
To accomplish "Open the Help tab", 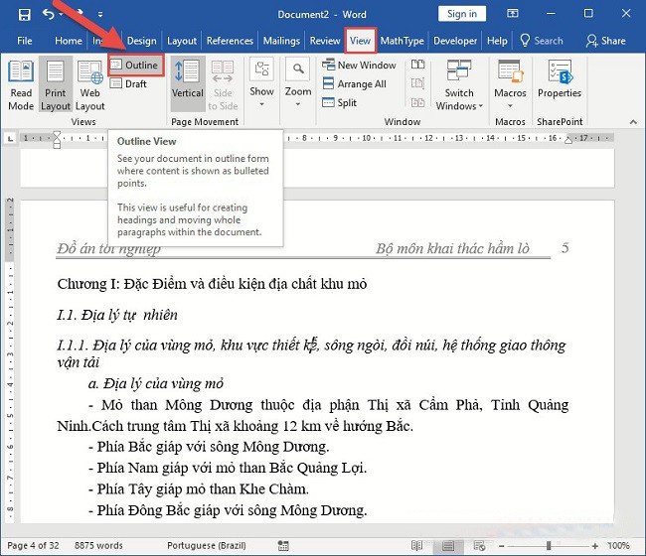I will (497, 41).
